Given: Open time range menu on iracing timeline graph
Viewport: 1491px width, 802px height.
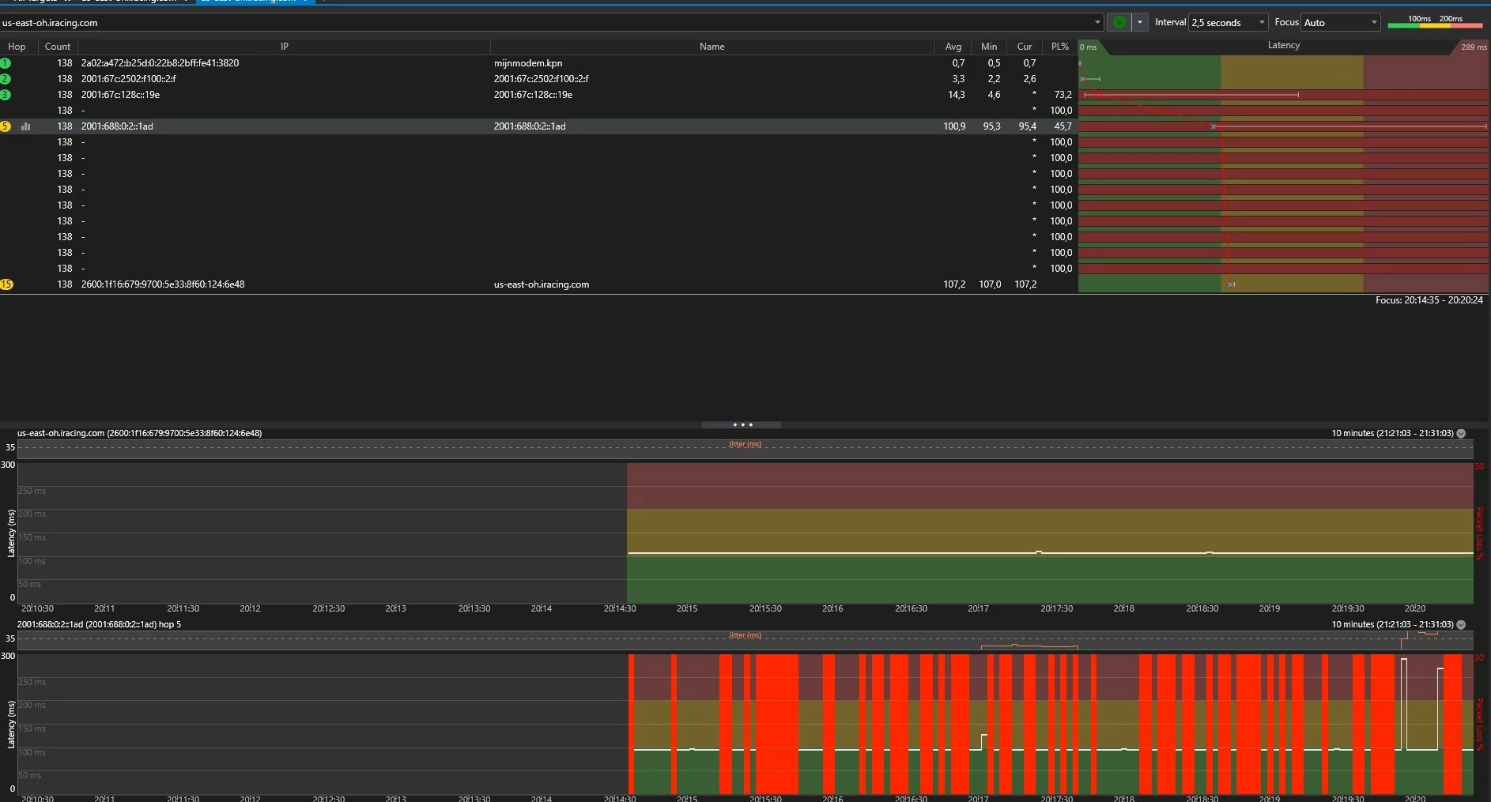Looking at the screenshot, I should [1461, 433].
